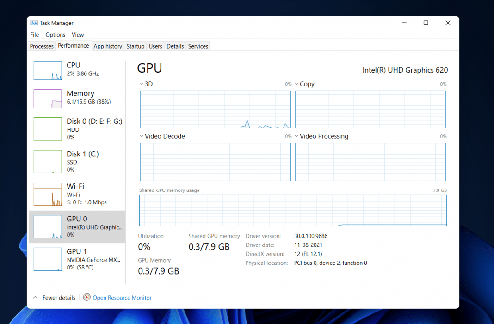Viewport: 494px width, 324px height.
Task: Click the Resource Monitor icon
Action: pos(86,297)
